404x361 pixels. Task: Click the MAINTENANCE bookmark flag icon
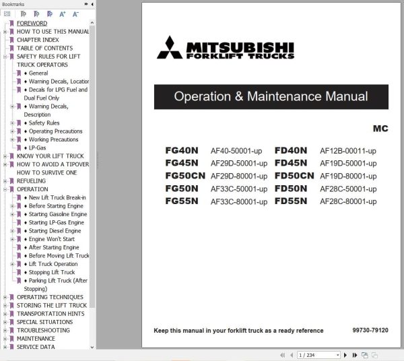(x=11, y=339)
